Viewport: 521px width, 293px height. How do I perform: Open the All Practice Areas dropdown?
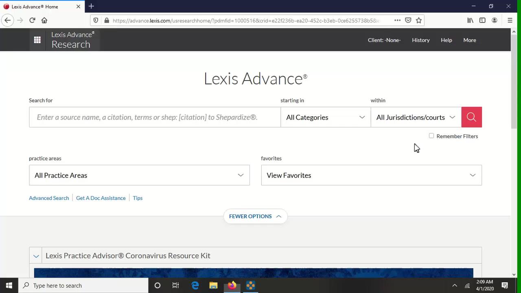pos(139,175)
